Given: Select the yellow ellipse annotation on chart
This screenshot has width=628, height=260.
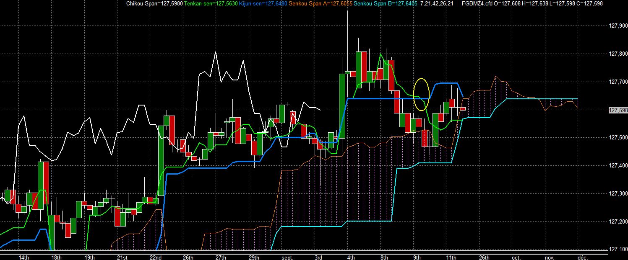Looking at the screenshot, I should 421,94.
